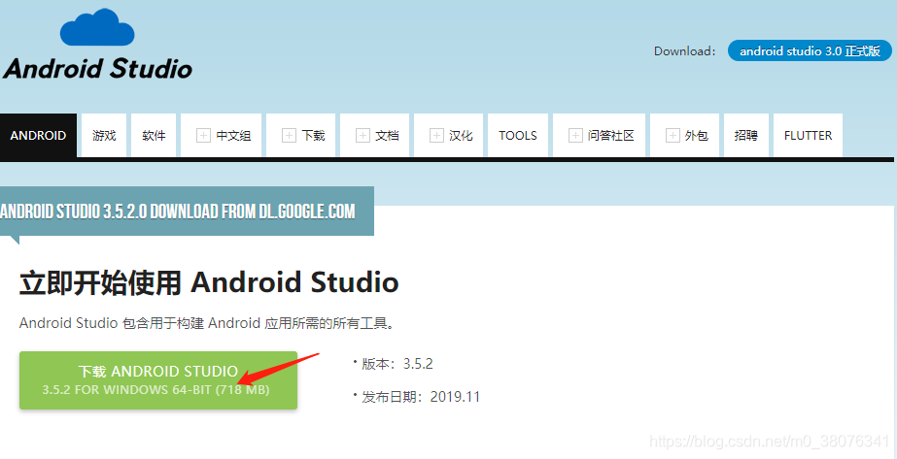Expand the plus icon beside 汉化

pyautogui.click(x=436, y=136)
